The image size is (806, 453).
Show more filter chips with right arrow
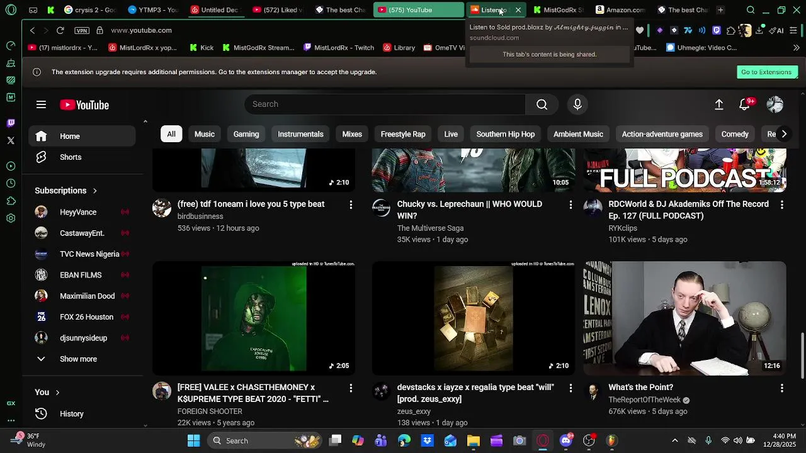pyautogui.click(x=784, y=134)
